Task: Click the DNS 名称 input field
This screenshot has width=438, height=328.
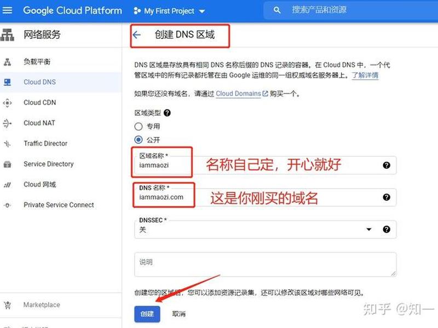Action: pyautogui.click(x=265, y=197)
